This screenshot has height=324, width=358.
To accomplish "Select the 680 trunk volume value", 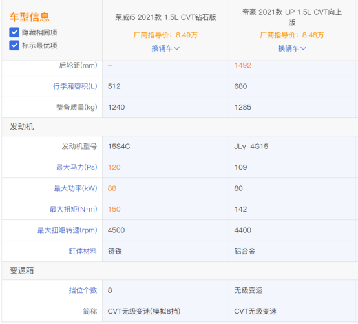I will (x=240, y=86).
